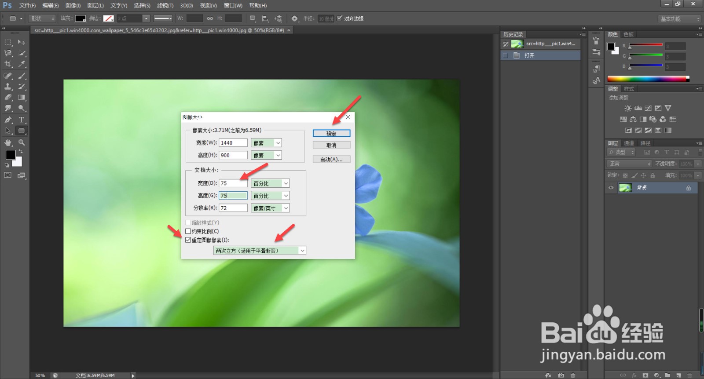Open the 图像(I) menu
704x379 pixels.
(73, 5)
